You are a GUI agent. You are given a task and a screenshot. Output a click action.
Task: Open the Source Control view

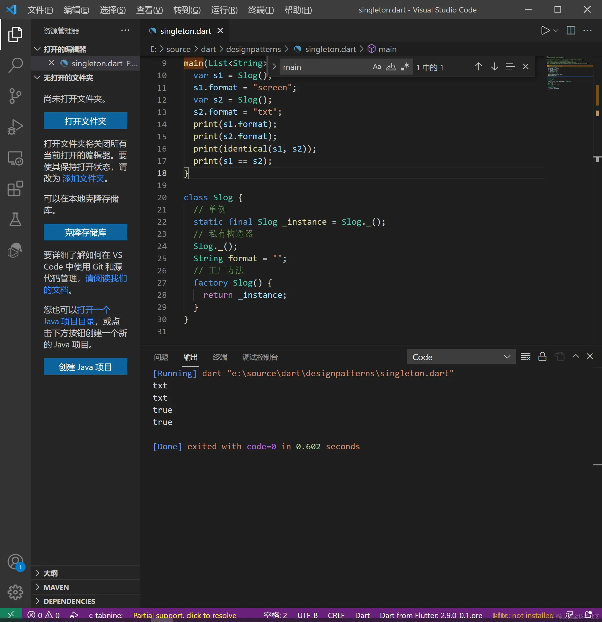click(15, 96)
